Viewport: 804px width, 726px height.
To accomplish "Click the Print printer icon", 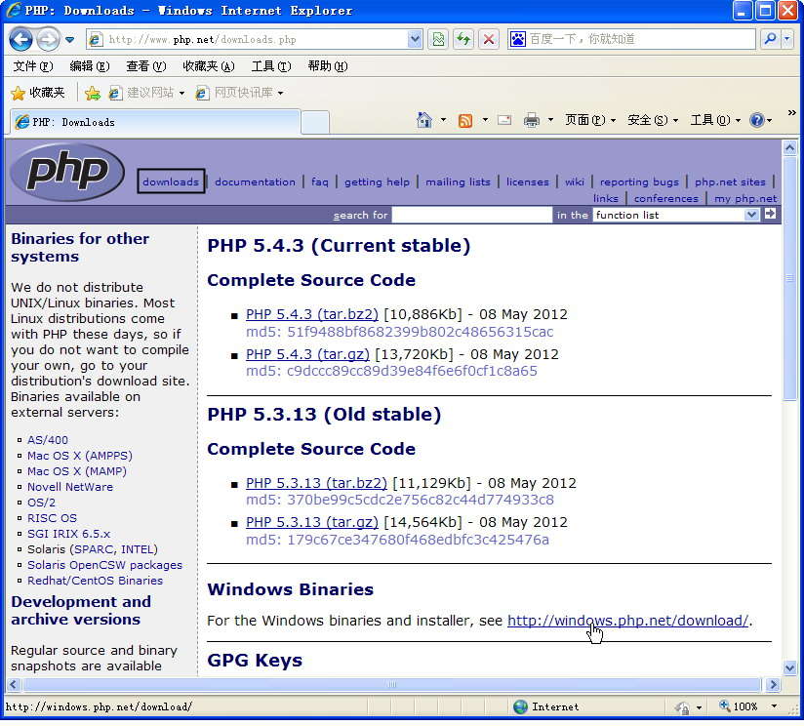I will (x=532, y=120).
